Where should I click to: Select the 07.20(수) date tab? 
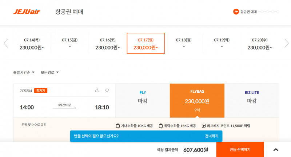(260, 44)
